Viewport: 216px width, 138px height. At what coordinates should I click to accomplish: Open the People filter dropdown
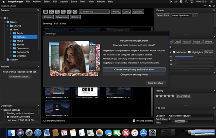(x=48, y=17)
